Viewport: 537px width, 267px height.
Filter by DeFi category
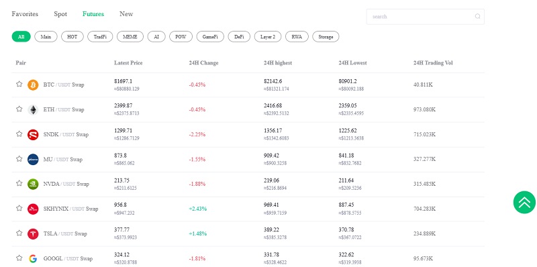click(x=239, y=37)
